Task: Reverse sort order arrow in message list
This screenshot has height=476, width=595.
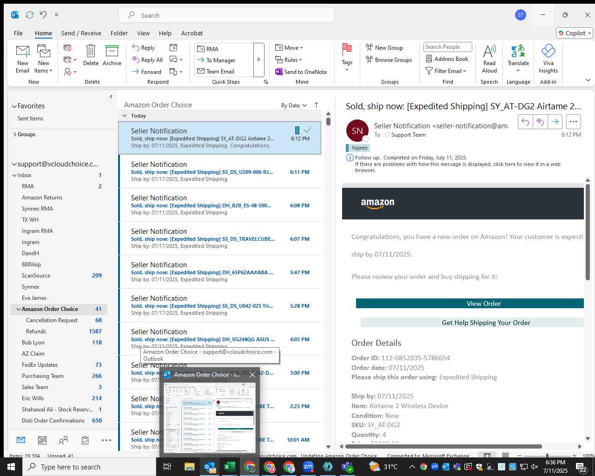Action: click(x=317, y=105)
